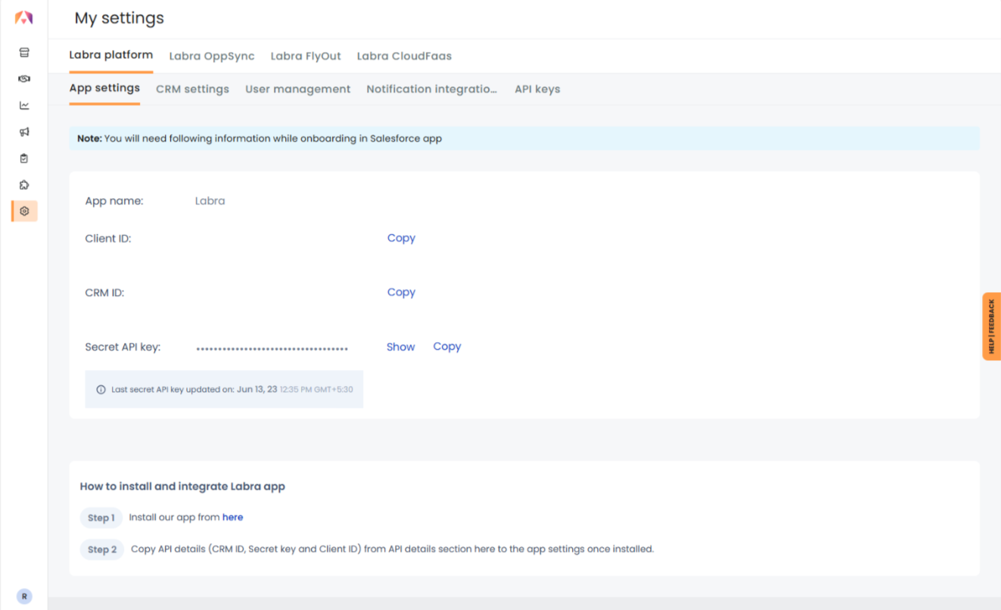The height and width of the screenshot is (610, 1001).
Task: Open the puzzle piece integrations icon
Action: 24,185
